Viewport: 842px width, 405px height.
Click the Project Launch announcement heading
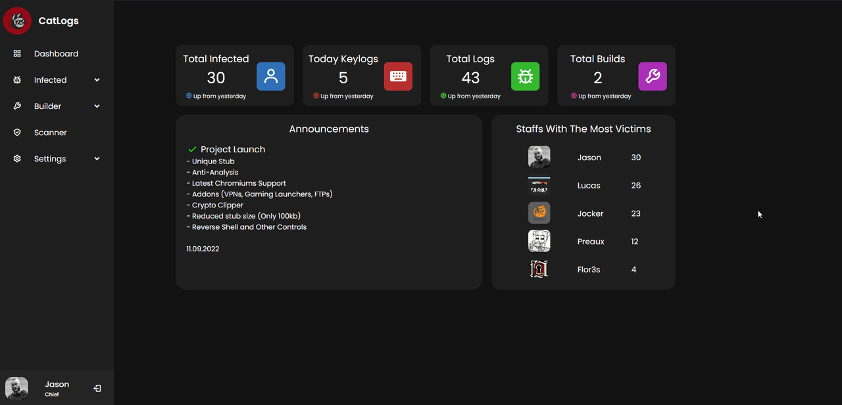[233, 150]
